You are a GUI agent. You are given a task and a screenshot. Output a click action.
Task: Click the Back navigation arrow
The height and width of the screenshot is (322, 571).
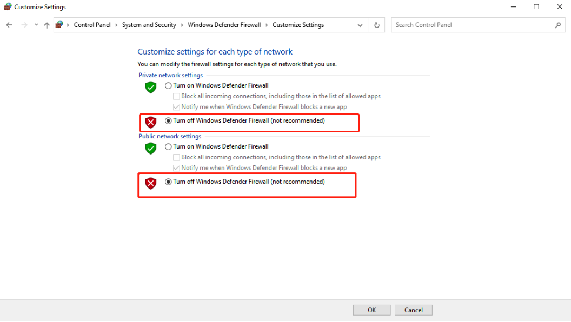coord(9,25)
